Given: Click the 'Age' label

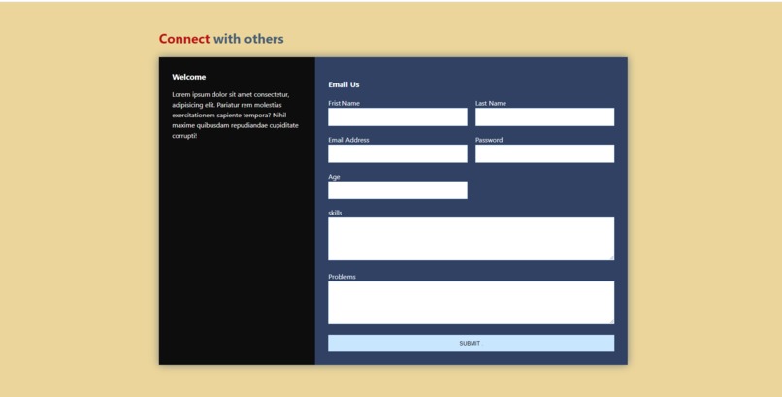Looking at the screenshot, I should pos(334,177).
